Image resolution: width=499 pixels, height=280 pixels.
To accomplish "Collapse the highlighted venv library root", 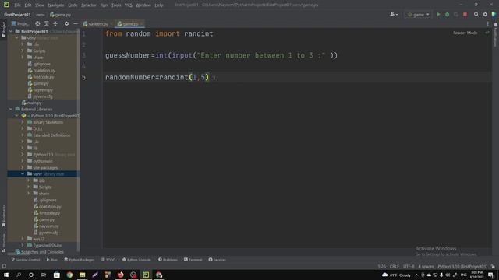I will point(23,174).
